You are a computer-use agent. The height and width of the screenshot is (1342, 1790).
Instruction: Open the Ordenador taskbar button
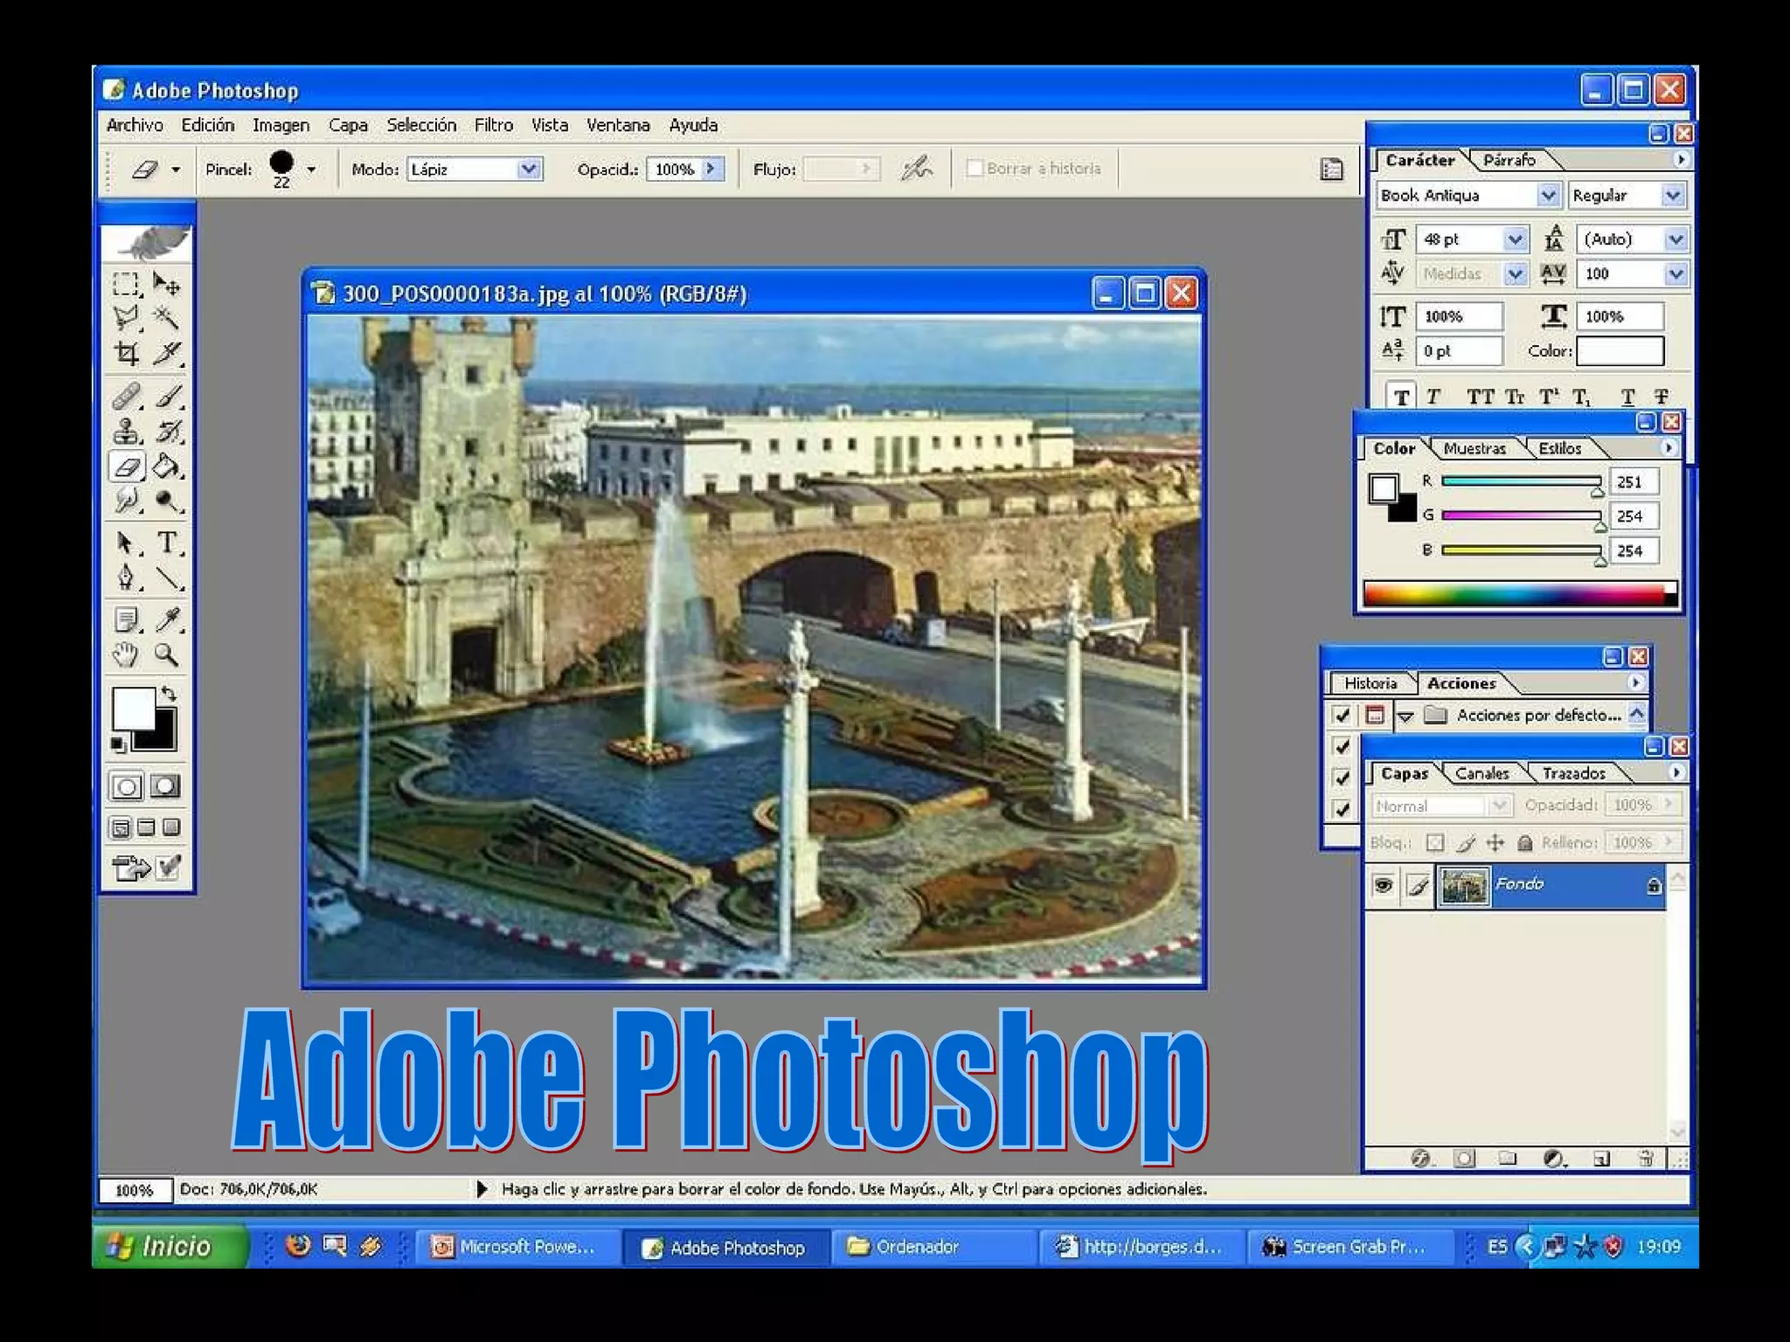[x=933, y=1247]
